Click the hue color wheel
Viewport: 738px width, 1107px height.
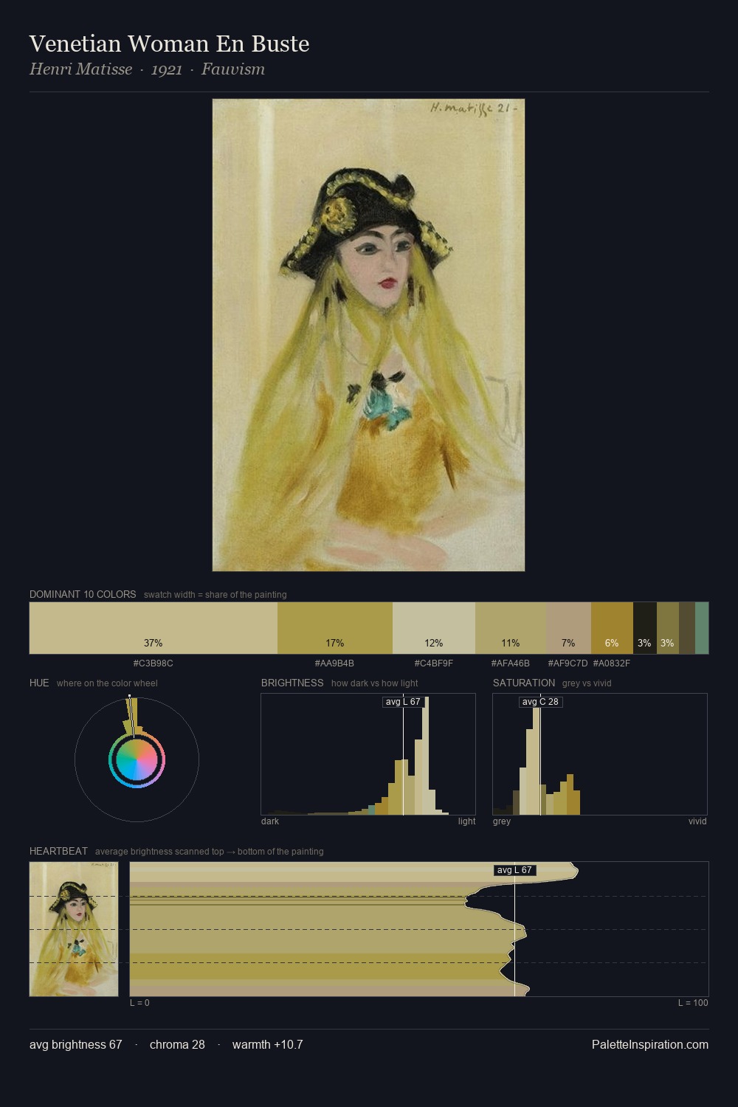(x=137, y=760)
